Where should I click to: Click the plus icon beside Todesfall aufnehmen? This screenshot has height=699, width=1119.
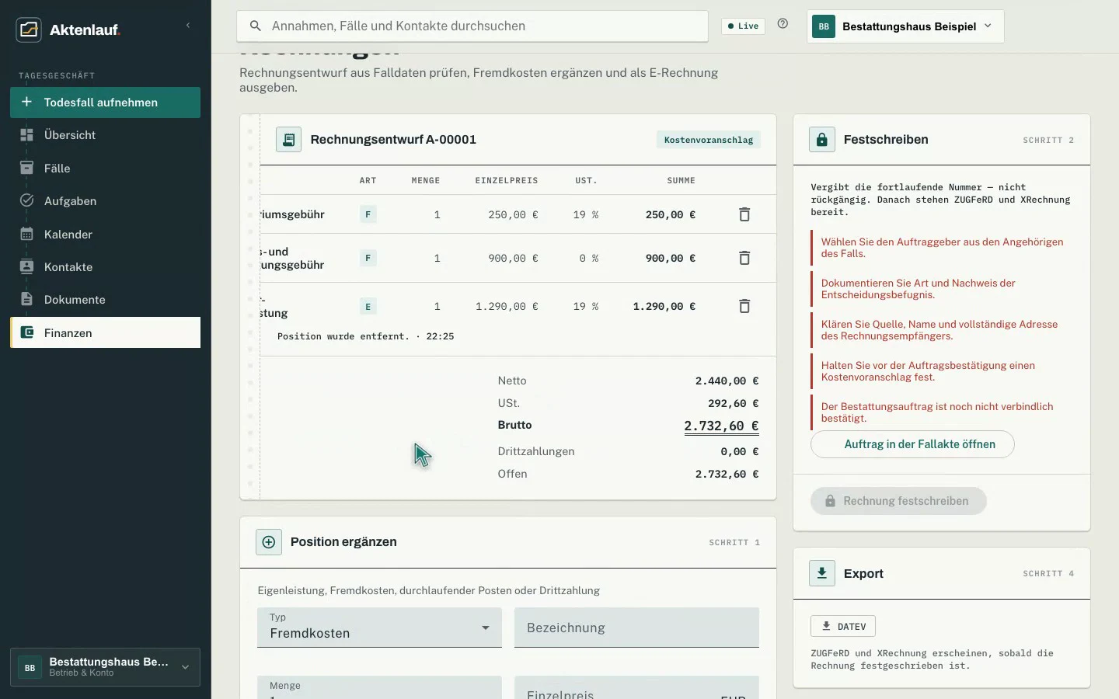click(26, 102)
